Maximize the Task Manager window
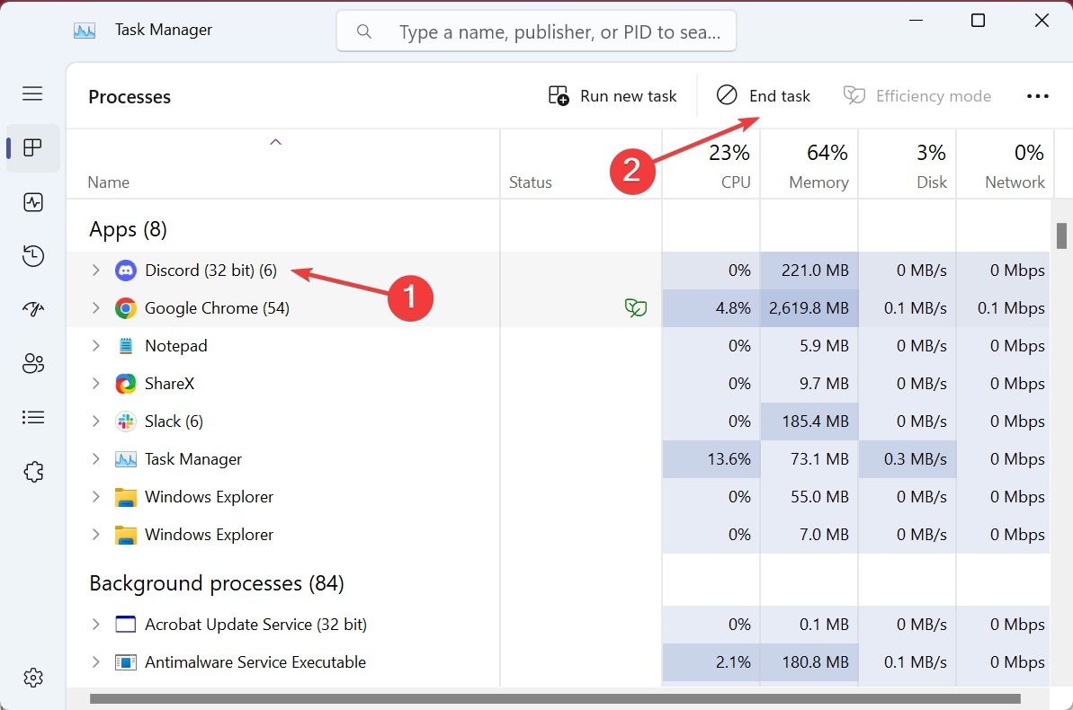 [x=978, y=21]
